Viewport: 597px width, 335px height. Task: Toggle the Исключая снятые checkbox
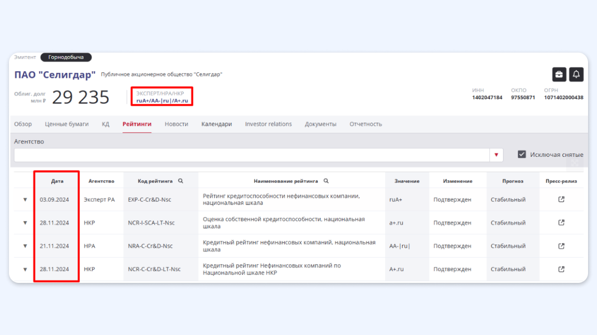pyautogui.click(x=522, y=154)
